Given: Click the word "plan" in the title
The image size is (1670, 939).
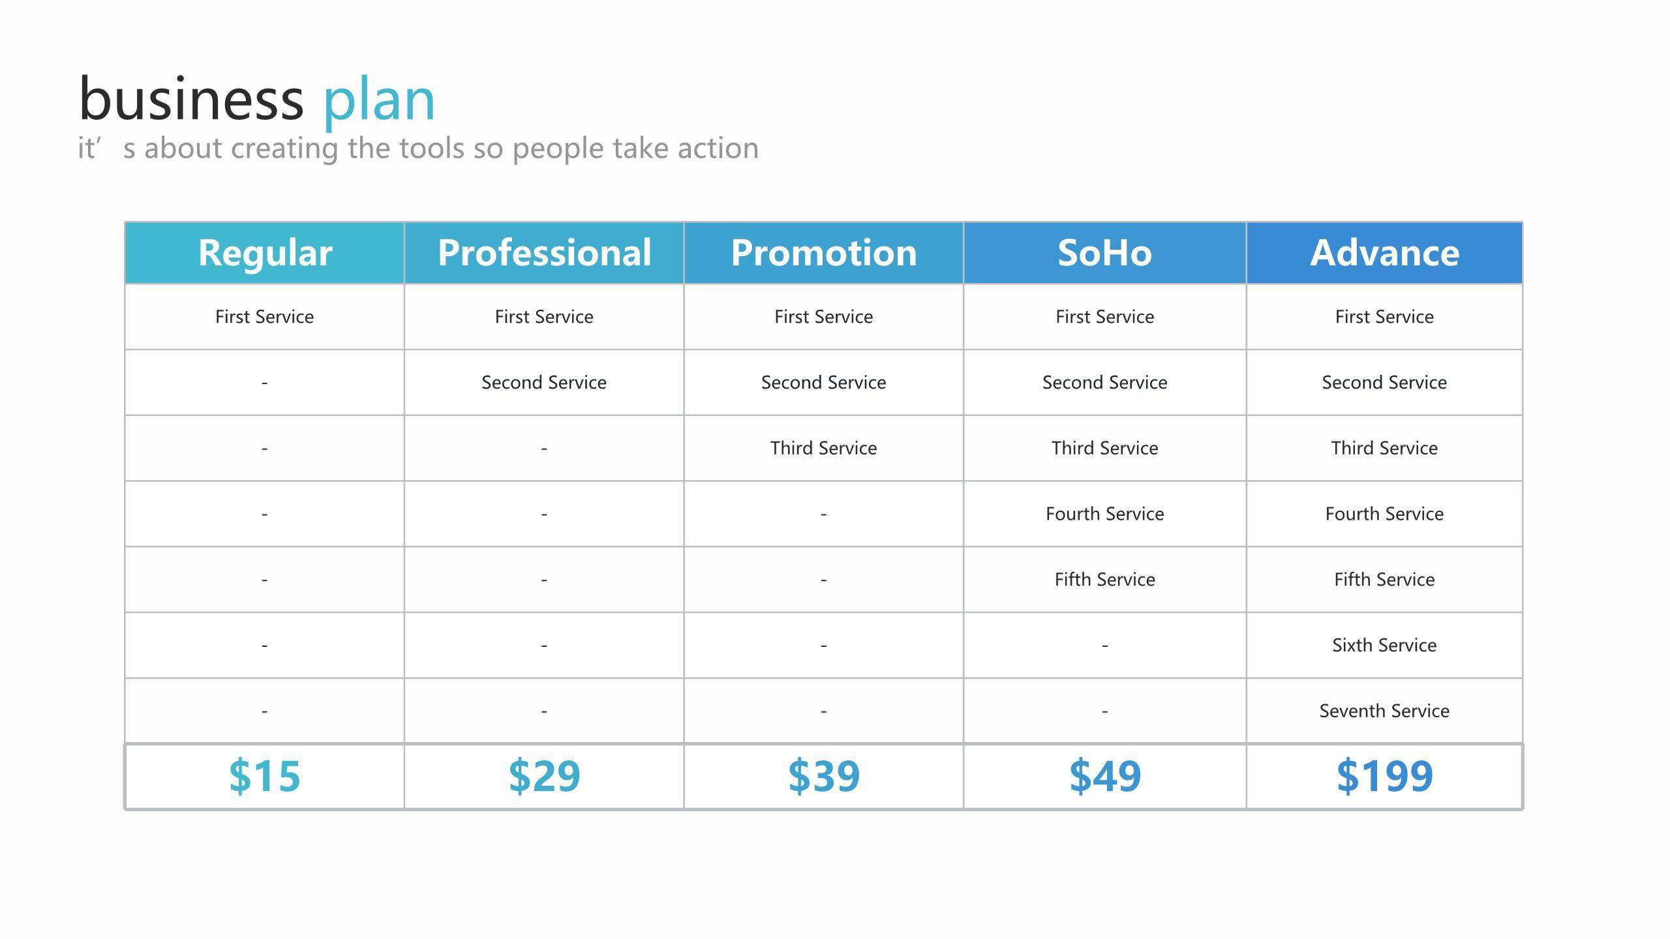Looking at the screenshot, I should [379, 100].
